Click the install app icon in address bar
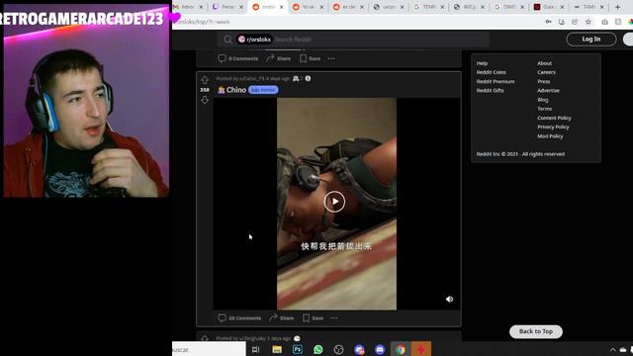The height and width of the screenshot is (356, 633). [562, 22]
